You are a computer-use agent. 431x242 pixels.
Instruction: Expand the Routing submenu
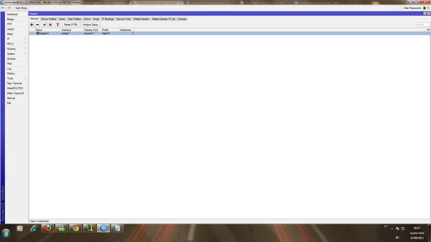(x=17, y=49)
